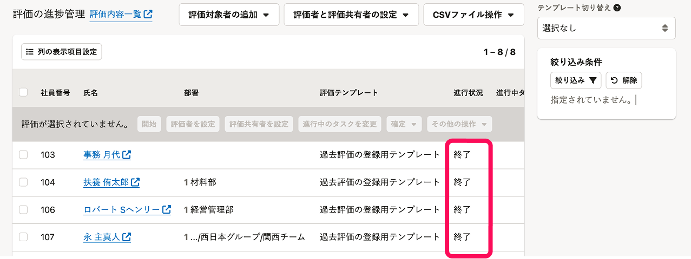691x259 pixels.
Task: Click the 評価テンプレート column header
Action: (349, 93)
